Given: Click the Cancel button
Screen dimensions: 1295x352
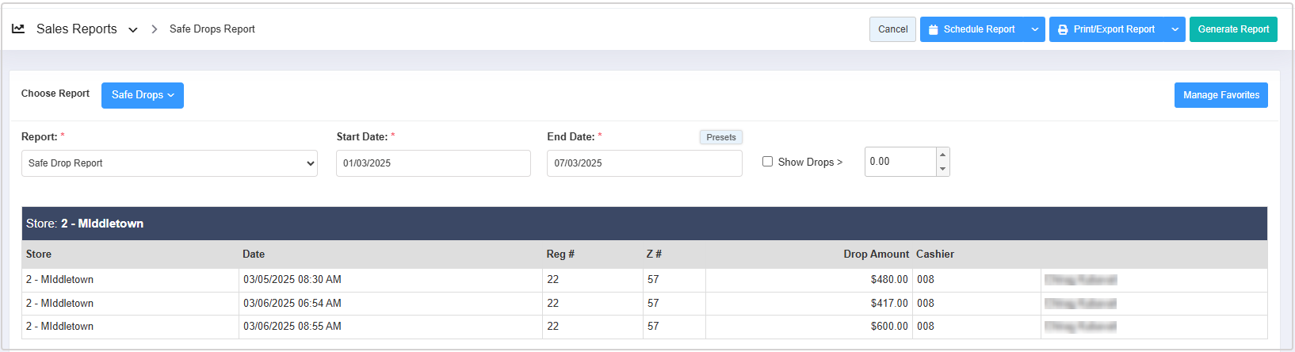Looking at the screenshot, I should click(892, 29).
